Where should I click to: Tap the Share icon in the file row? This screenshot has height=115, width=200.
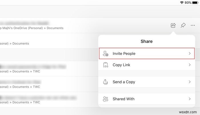tap(173, 25)
